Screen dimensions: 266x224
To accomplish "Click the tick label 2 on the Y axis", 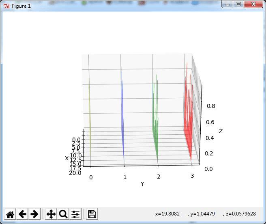I will pyautogui.click(x=159, y=177).
